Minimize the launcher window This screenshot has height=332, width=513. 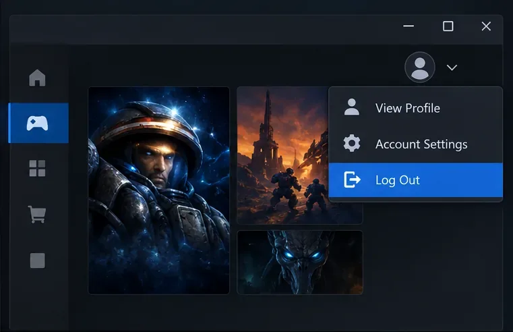409,26
